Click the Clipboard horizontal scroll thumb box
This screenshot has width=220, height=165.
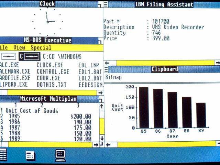pos(114,145)
